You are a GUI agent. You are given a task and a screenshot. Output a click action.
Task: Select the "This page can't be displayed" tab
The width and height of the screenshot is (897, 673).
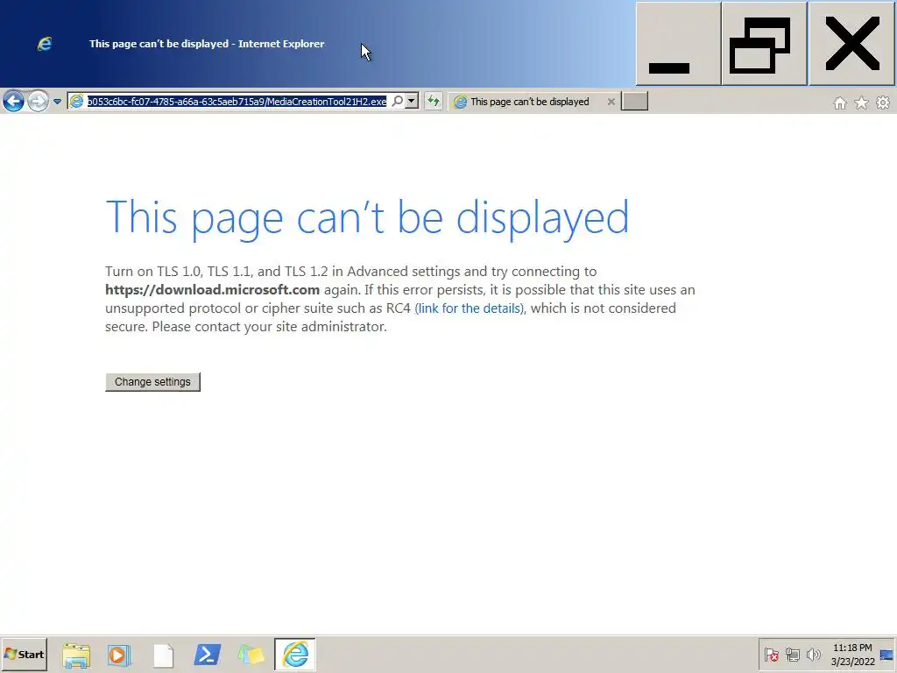[x=529, y=102]
